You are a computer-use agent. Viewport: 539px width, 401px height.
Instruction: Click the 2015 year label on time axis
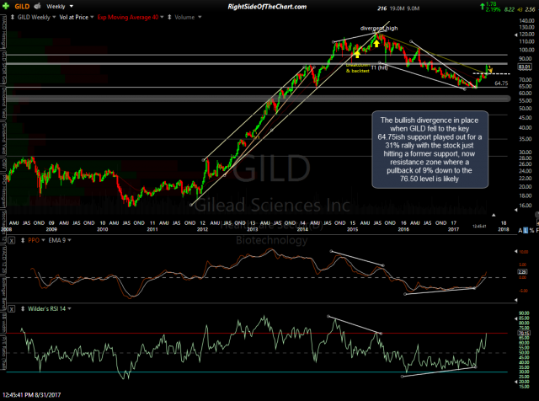click(352, 229)
